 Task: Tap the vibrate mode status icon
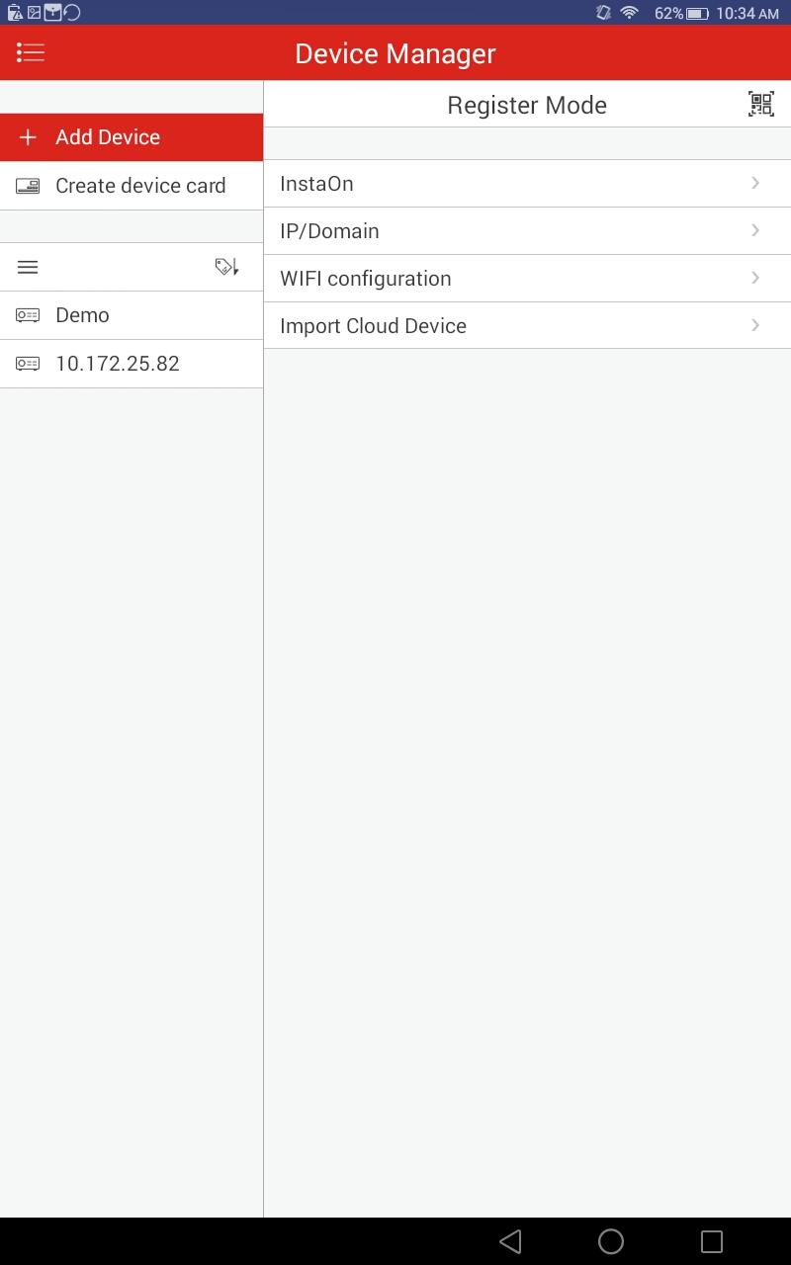pyautogui.click(x=603, y=13)
